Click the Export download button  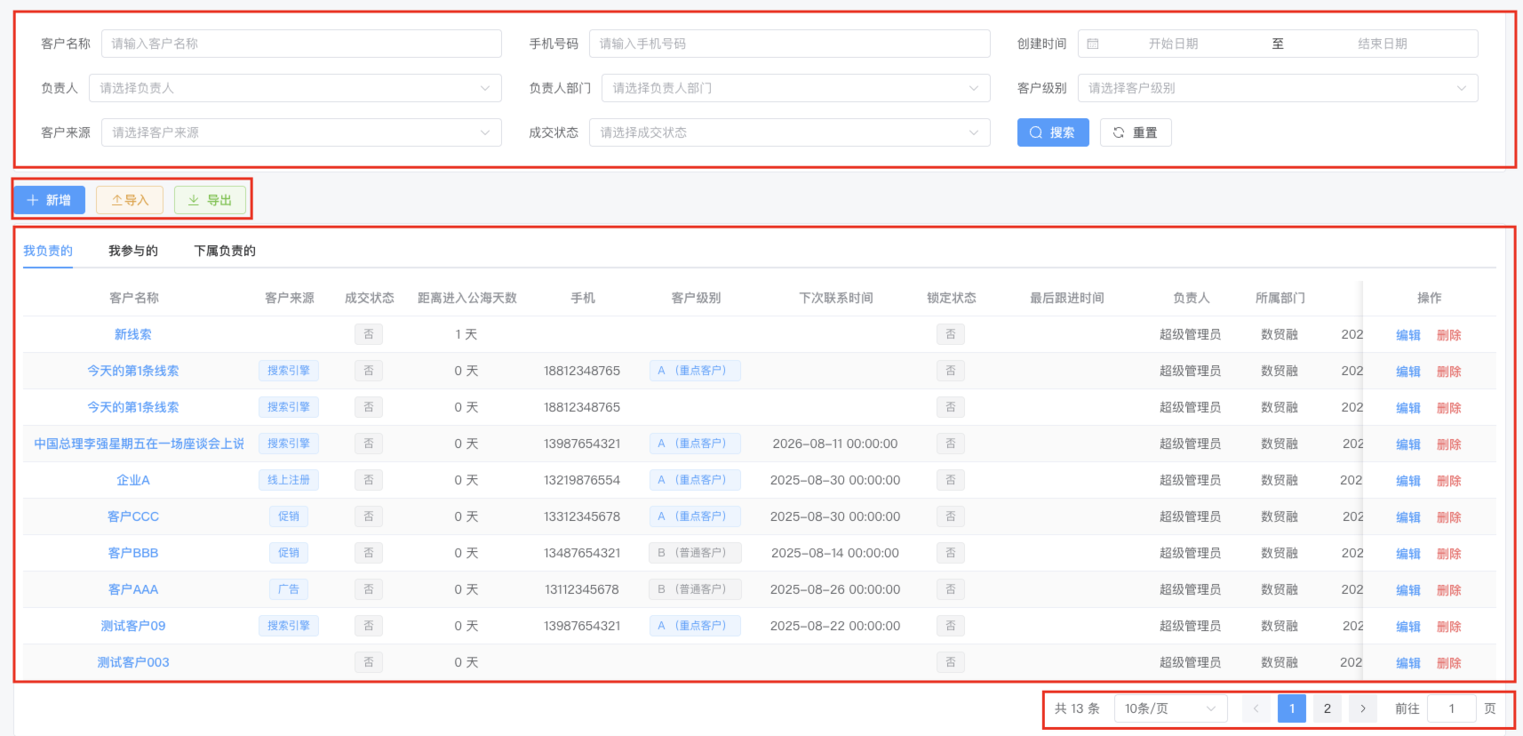point(210,200)
